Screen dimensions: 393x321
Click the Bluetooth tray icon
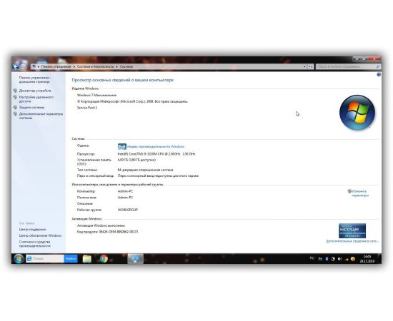(327, 259)
